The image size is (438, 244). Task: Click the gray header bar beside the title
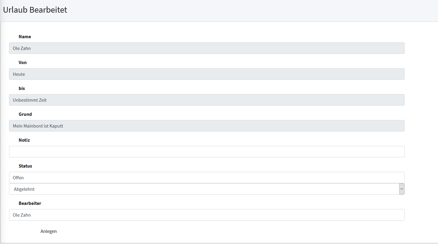click(x=241, y=11)
